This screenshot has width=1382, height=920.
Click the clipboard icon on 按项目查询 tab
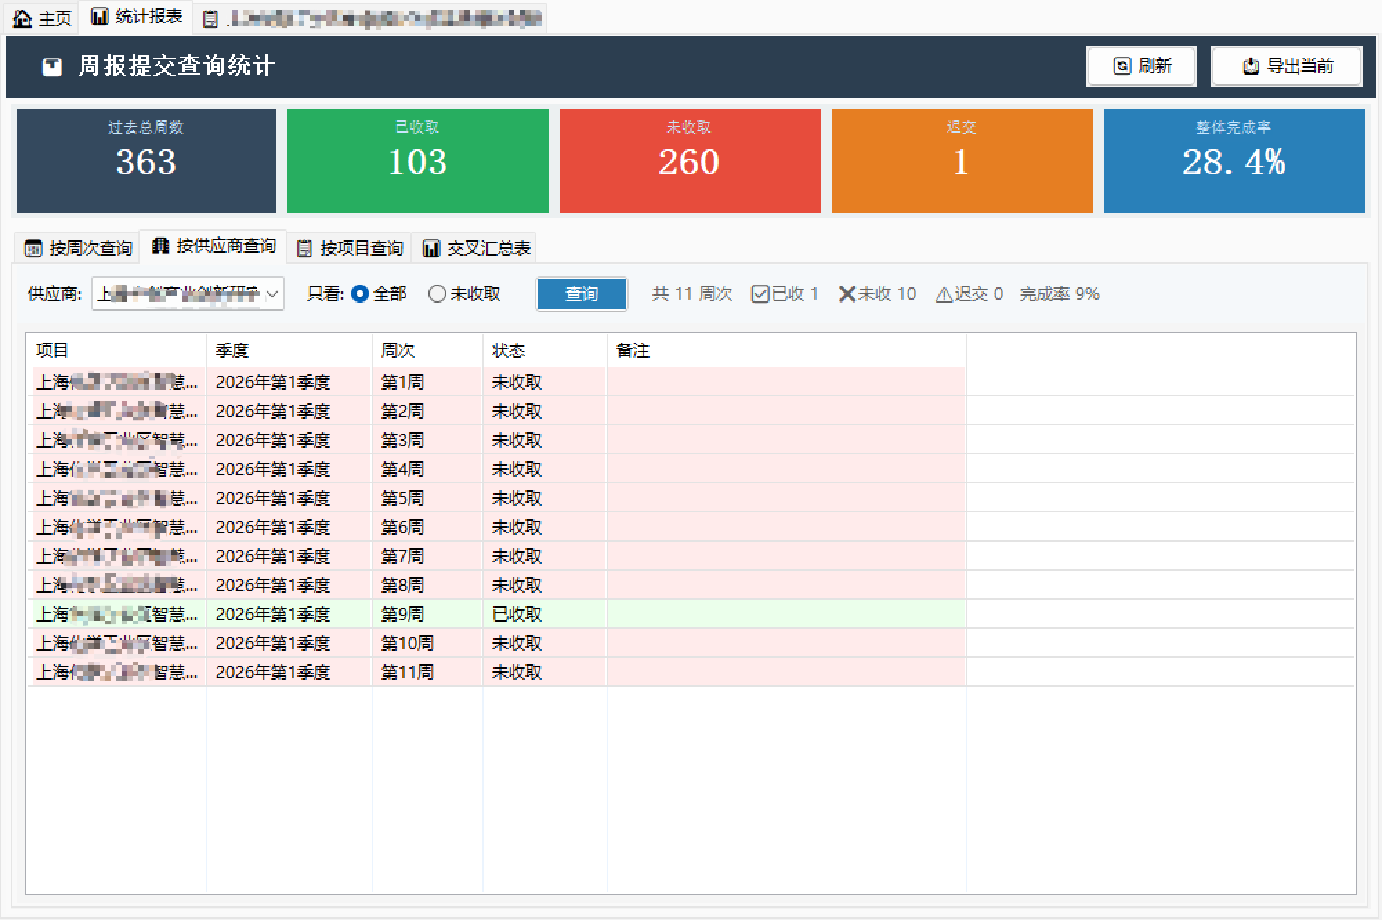click(304, 249)
